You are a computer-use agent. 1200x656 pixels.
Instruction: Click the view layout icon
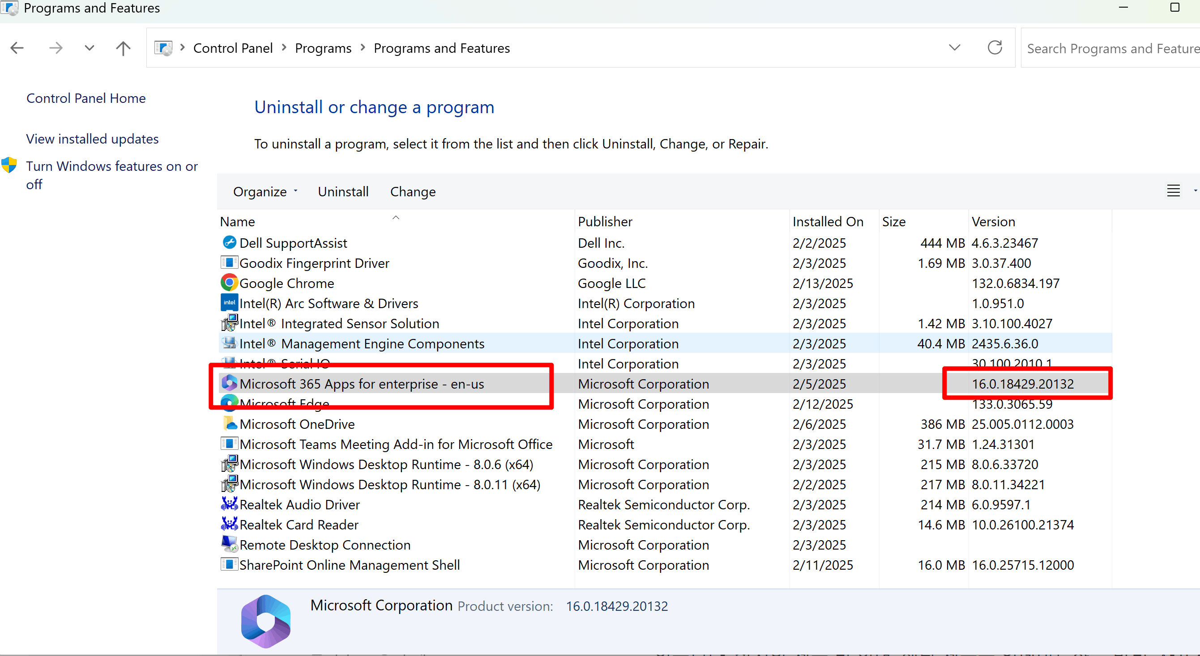coord(1174,191)
